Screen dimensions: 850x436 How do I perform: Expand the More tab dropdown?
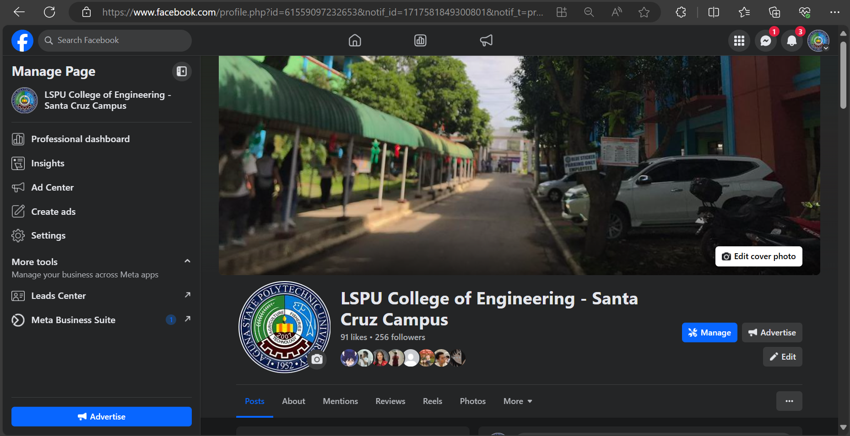[517, 401]
